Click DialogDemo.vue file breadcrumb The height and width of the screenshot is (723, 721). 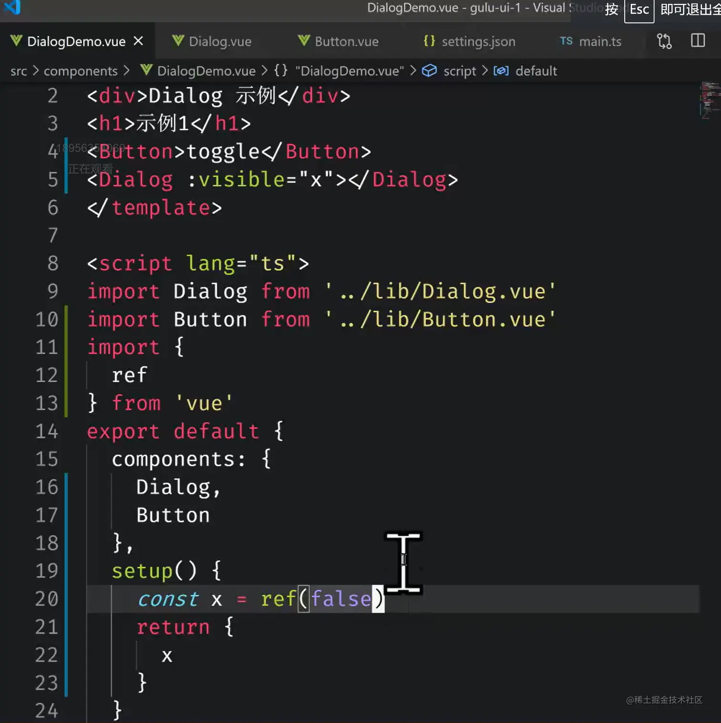point(206,71)
